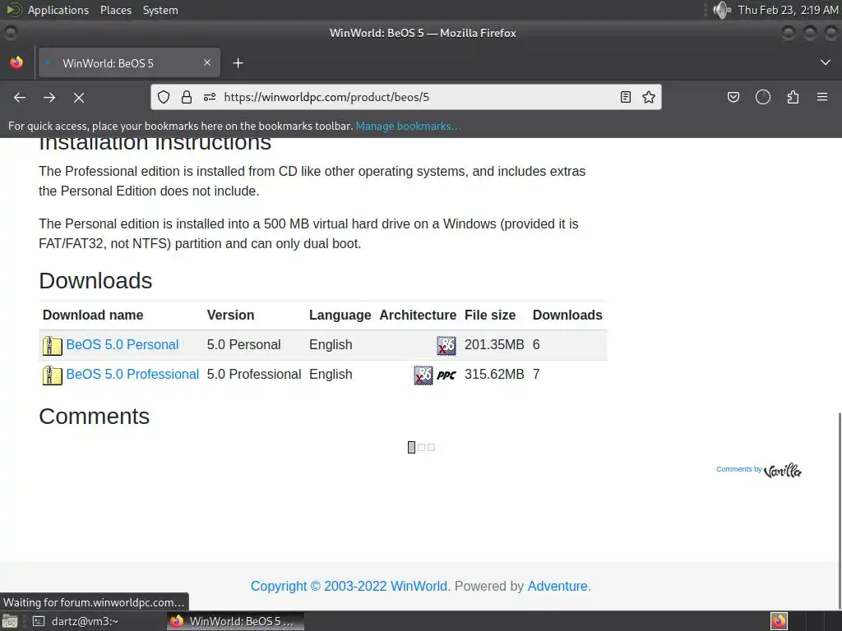Click the show desktop icon in bottom panel
Screen dimensions: 842x631
pyautogui.click(x=10, y=621)
